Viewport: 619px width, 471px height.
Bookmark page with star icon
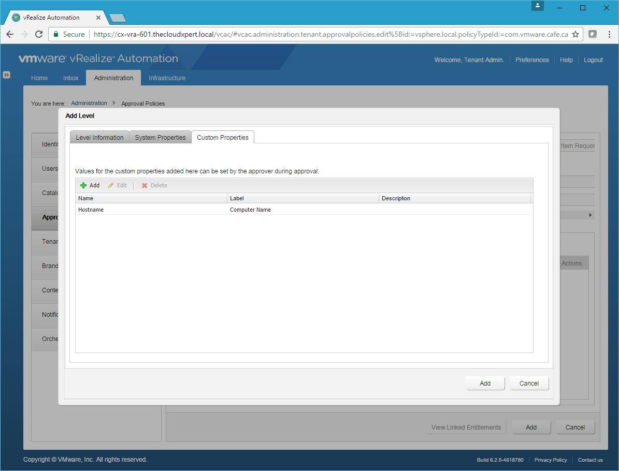tap(575, 34)
